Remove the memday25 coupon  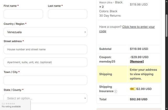click(x=137, y=61)
